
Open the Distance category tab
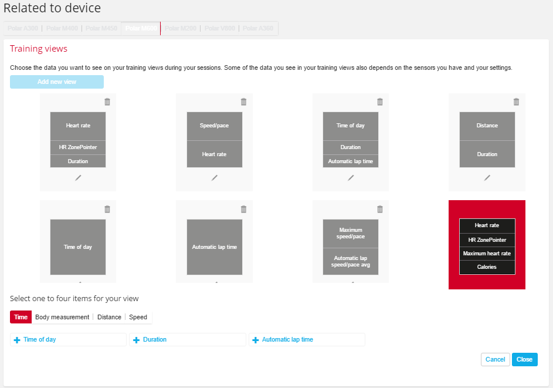point(109,317)
